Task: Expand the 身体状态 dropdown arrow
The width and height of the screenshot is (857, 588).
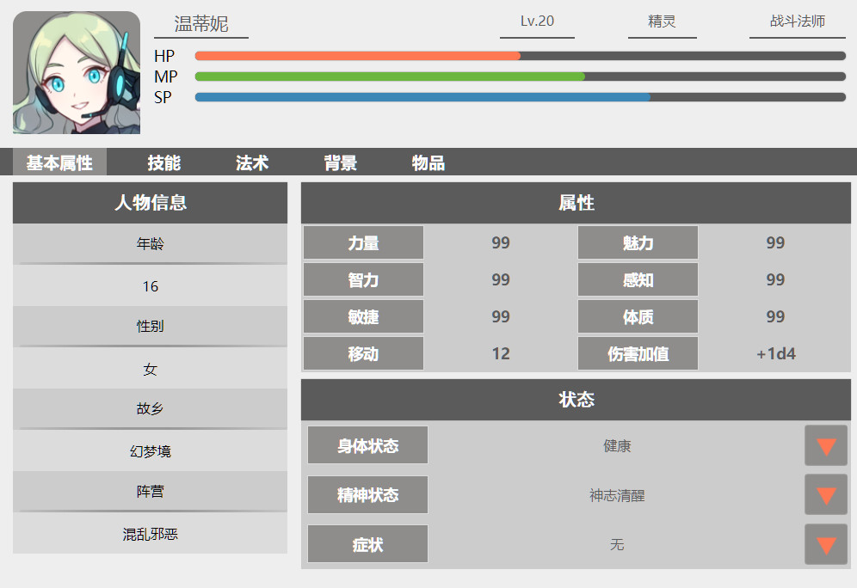Action: [825, 446]
